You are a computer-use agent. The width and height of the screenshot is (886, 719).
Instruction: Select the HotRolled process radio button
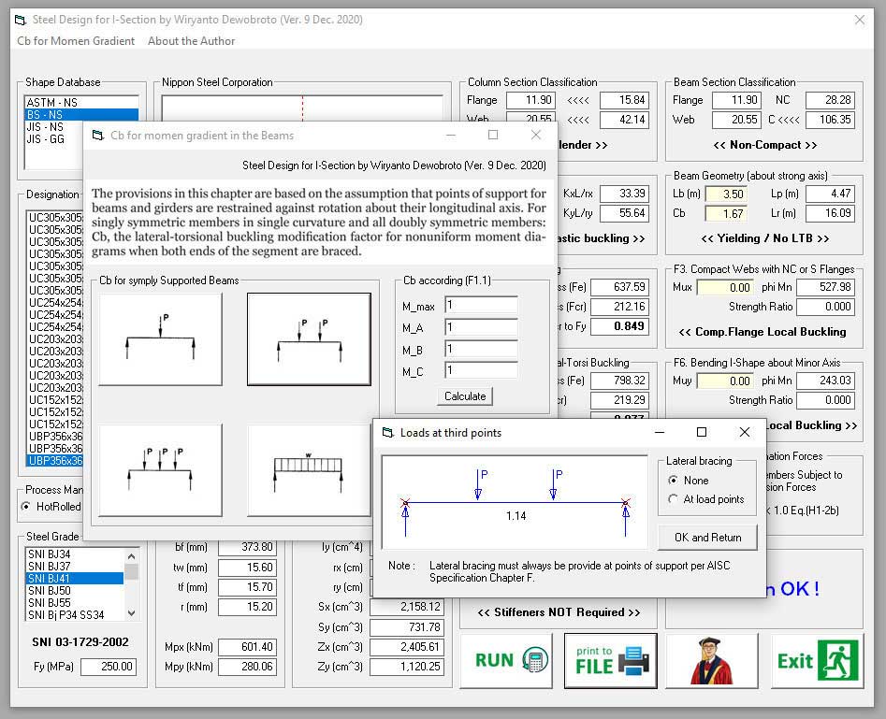[x=26, y=507]
